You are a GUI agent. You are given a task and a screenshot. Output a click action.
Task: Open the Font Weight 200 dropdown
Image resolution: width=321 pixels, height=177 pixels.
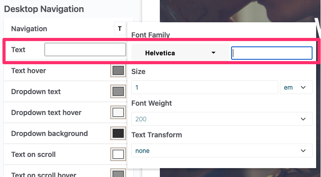[x=222, y=119]
